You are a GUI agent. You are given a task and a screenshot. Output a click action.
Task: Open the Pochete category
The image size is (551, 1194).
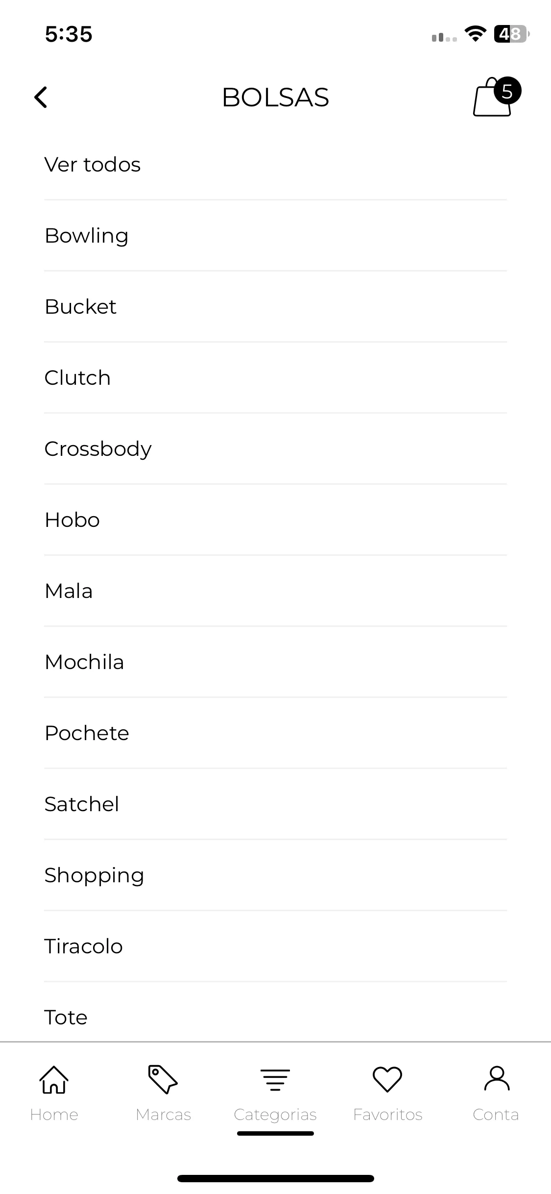[x=275, y=733]
